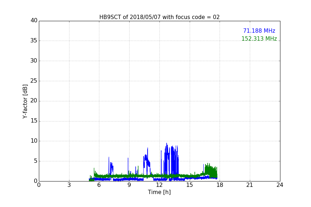The width and height of the screenshot is (311, 207).
Task: Click the plot title HB9SCT of 2018/05/07
Action: [159, 17]
